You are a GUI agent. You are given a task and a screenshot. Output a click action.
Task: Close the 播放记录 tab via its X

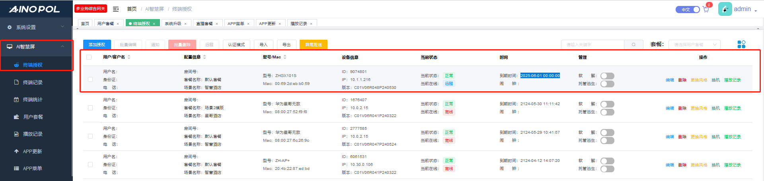[x=311, y=24]
